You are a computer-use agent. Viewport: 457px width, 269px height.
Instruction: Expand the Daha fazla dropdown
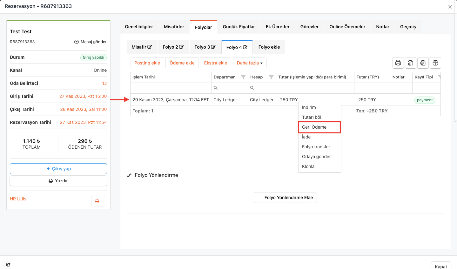coord(250,63)
